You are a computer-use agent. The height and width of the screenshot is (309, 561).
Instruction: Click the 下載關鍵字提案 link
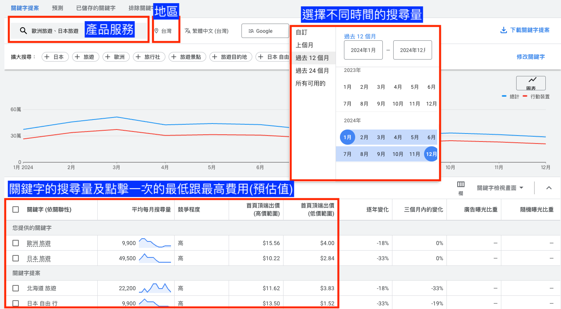(530, 30)
